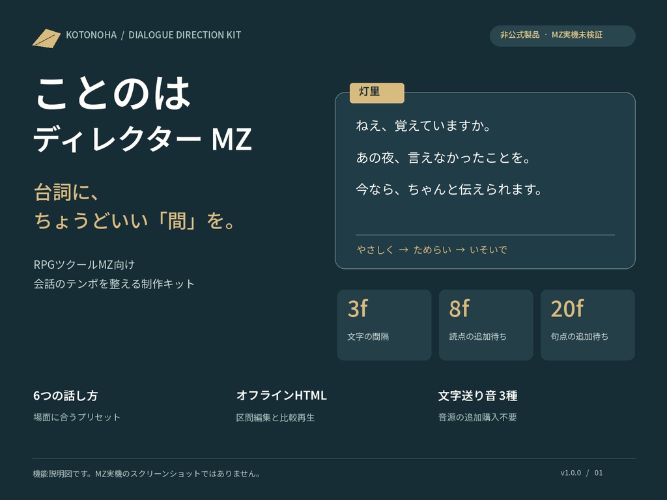Screen dimensions: 667x500
Task: Click the 文字送り音 3種 feature heading
Action: click(477, 396)
